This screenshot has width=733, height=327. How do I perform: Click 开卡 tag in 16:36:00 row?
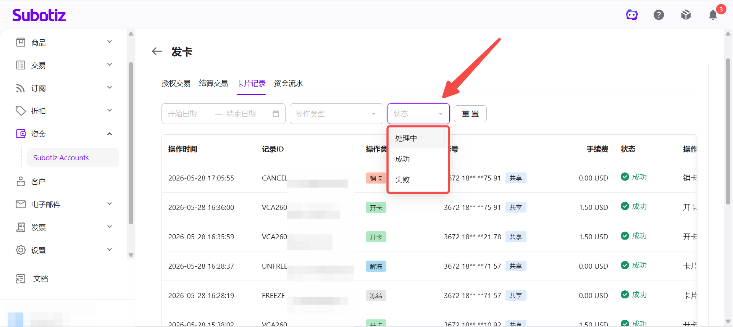[376, 208]
